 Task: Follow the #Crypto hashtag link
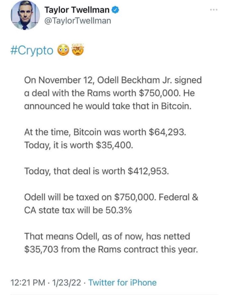coord(34,51)
